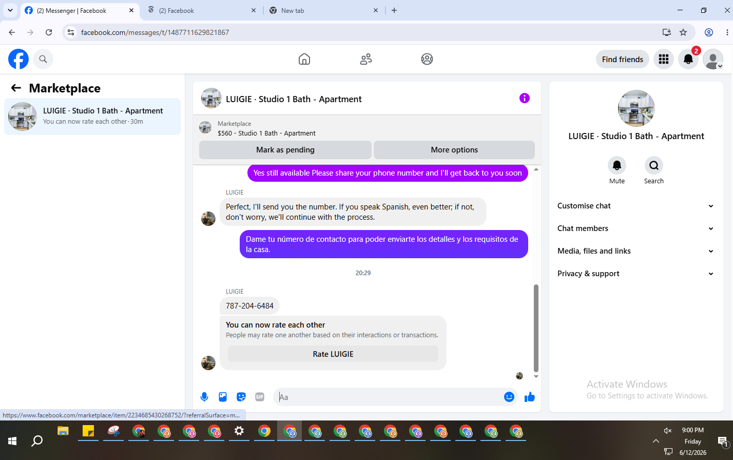This screenshot has width=733, height=460.
Task: Search in conversation from right panel
Action: pyautogui.click(x=654, y=165)
